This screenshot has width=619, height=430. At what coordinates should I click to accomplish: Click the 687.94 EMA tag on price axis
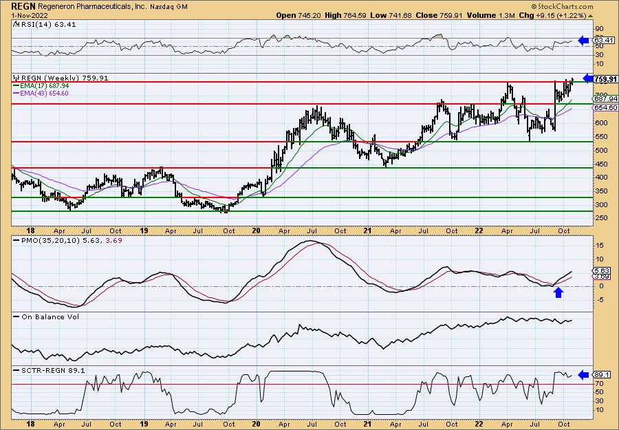(605, 98)
